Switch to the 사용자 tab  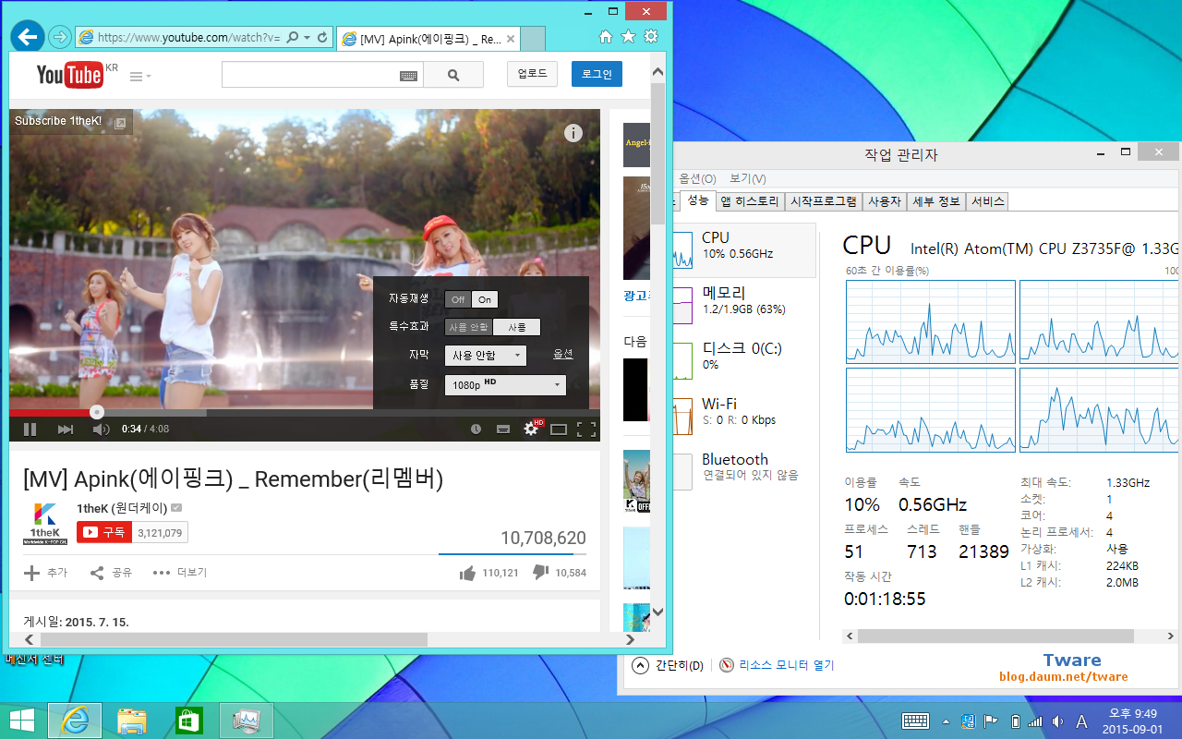tap(885, 201)
